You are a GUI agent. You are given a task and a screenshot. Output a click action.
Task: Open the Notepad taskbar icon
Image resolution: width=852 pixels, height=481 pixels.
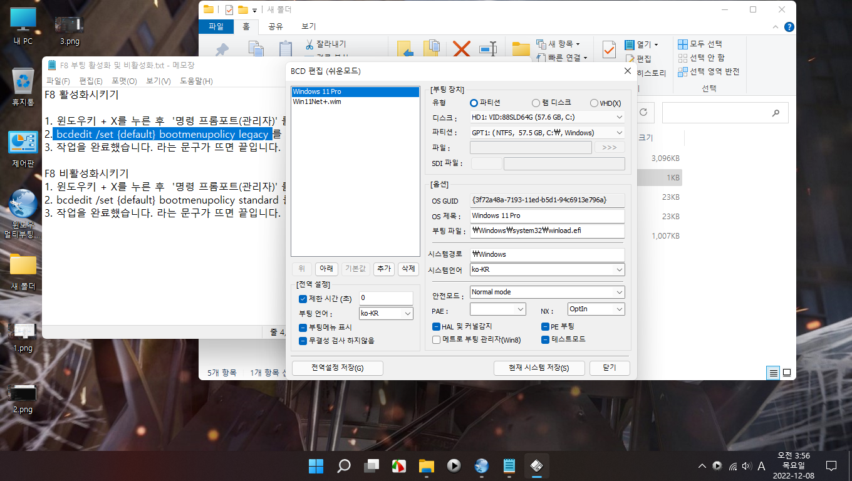(x=509, y=466)
